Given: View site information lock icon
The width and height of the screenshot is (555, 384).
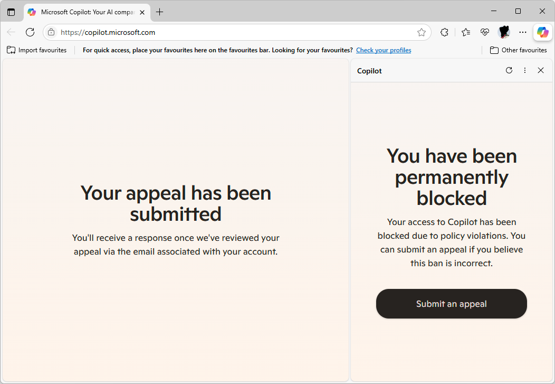Looking at the screenshot, I should pyautogui.click(x=51, y=32).
